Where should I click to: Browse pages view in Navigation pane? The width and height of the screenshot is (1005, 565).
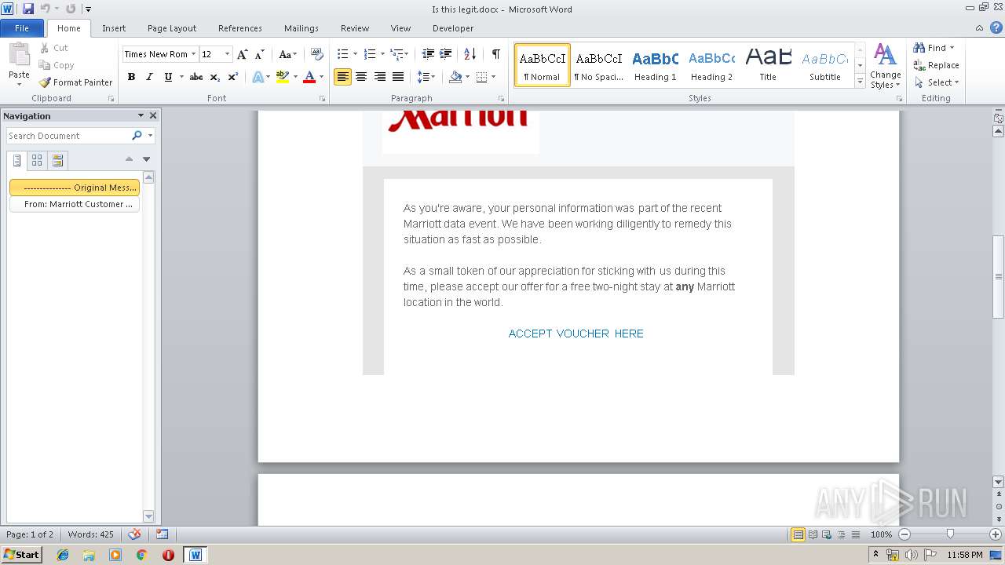point(37,161)
